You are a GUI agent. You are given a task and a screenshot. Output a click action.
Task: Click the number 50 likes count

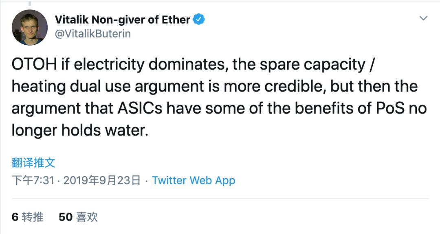pyautogui.click(x=66, y=217)
